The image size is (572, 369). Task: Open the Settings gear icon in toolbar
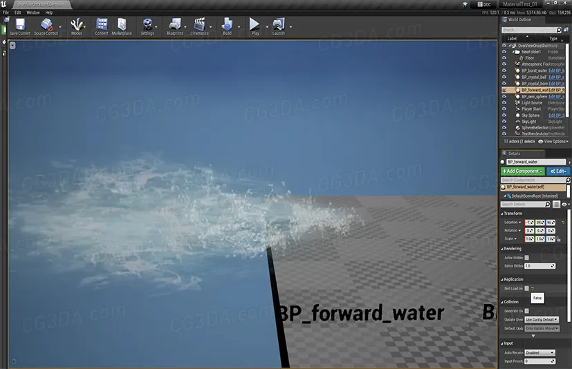pos(147,25)
